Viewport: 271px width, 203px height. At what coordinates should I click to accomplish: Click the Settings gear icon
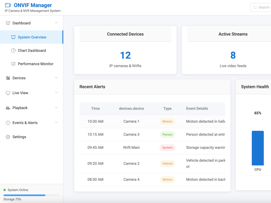tap(8, 137)
